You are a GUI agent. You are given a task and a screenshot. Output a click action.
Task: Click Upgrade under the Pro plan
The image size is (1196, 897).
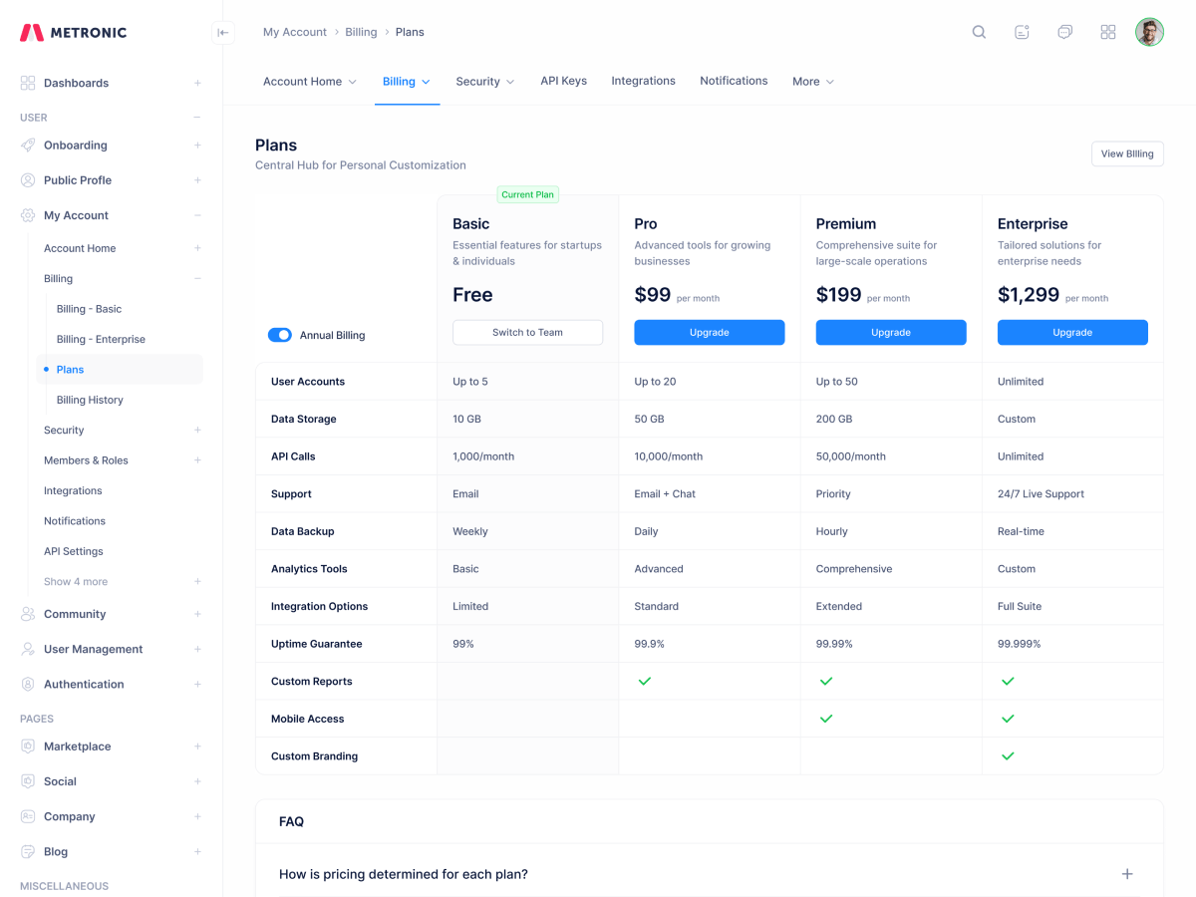(x=709, y=333)
